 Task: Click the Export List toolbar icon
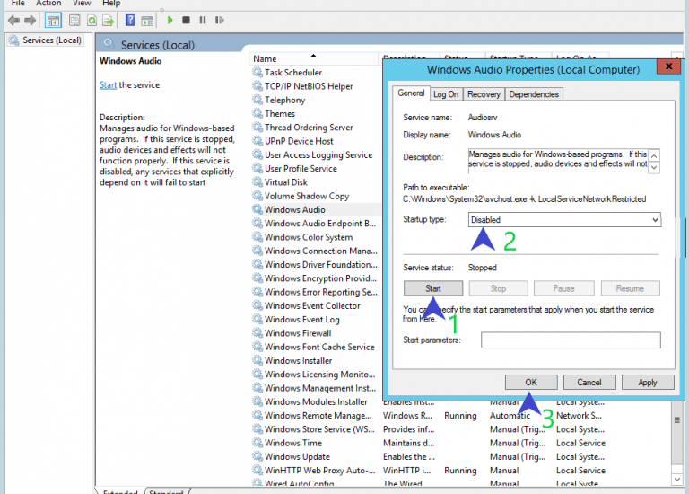108,21
